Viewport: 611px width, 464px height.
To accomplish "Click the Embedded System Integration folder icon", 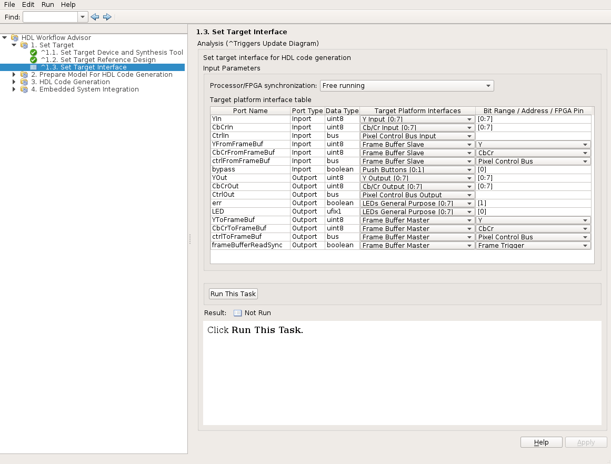I will click(24, 89).
